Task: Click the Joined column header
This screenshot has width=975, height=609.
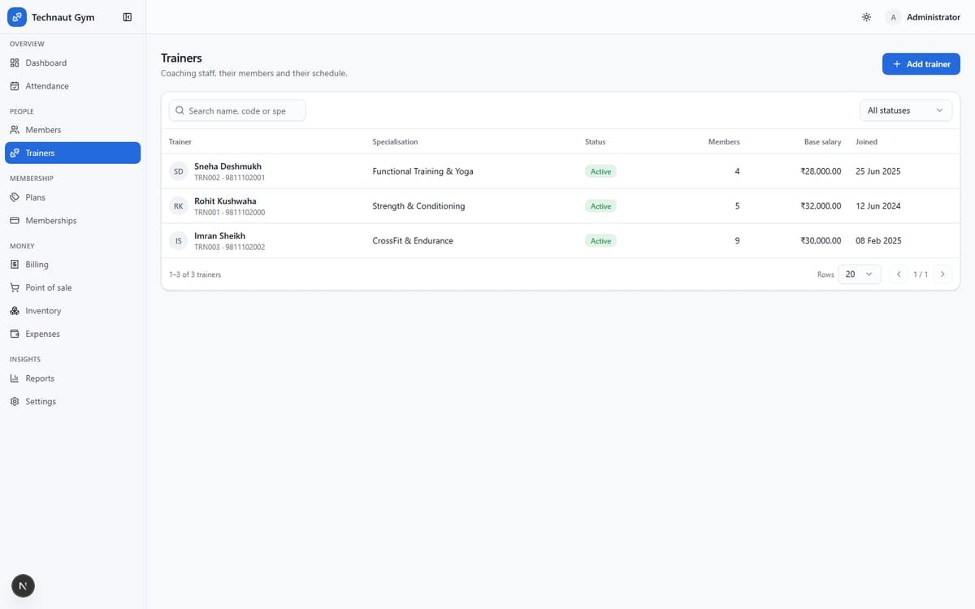Action: tap(866, 142)
